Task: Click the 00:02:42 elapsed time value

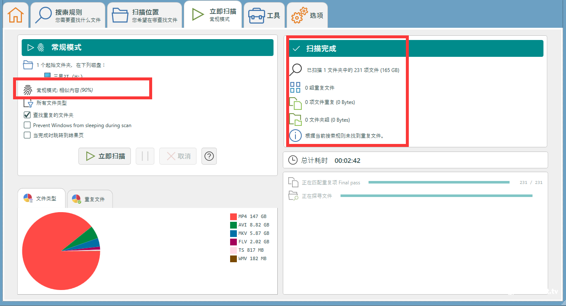Action: [347, 160]
